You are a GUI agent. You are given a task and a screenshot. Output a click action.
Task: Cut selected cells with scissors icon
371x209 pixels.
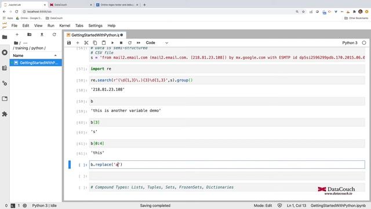pyautogui.click(x=86, y=43)
